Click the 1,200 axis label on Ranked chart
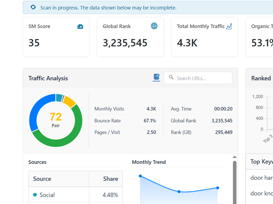 [x=257, y=97]
